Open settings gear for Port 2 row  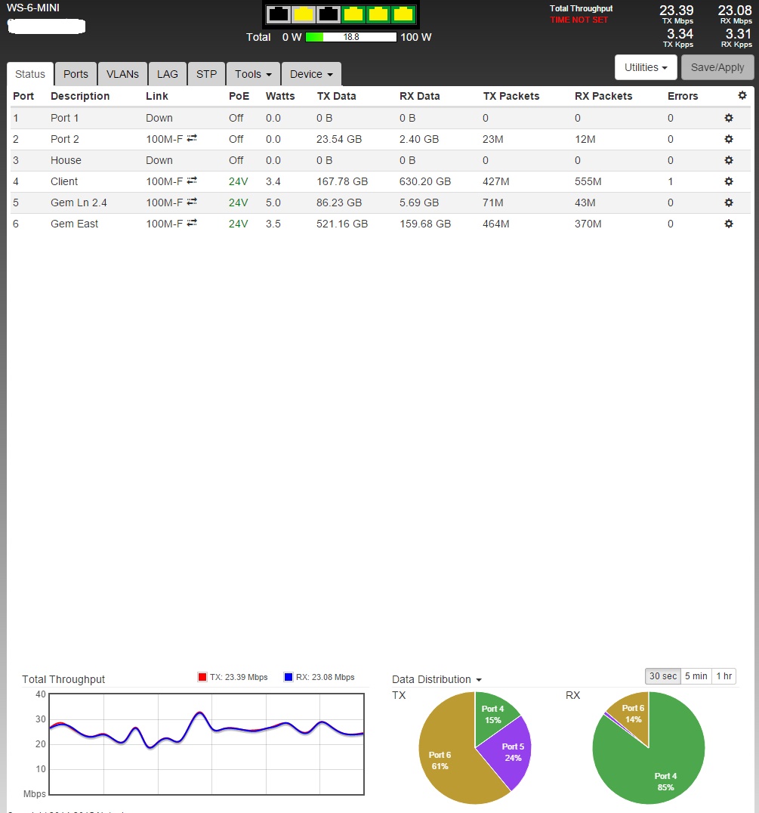click(729, 139)
